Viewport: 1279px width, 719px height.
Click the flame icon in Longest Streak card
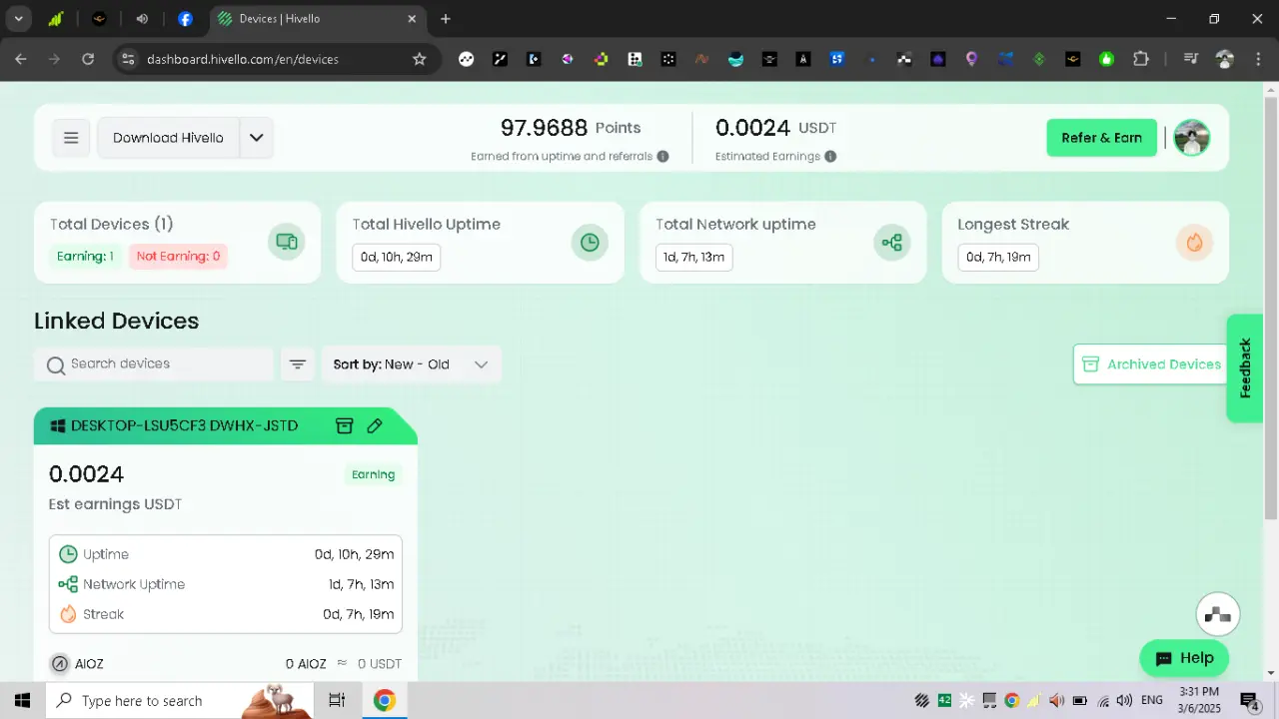pos(1194,242)
